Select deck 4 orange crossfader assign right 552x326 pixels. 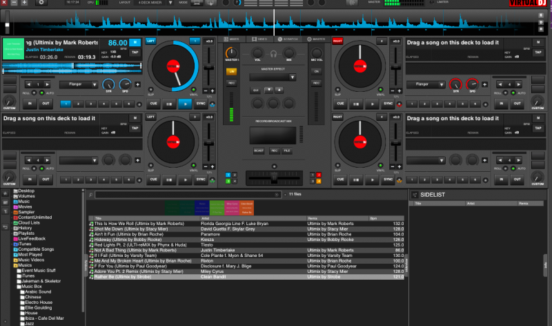point(319,181)
